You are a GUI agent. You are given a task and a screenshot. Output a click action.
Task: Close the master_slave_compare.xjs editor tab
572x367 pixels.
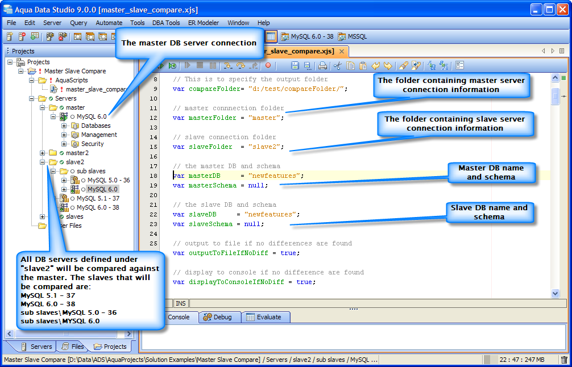(x=342, y=51)
